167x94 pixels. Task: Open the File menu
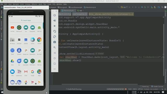click(x=2, y=4)
